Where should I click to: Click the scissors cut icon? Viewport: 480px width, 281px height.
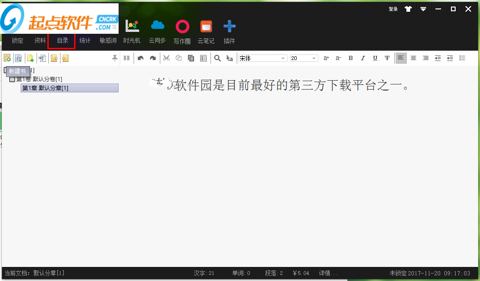point(166,58)
